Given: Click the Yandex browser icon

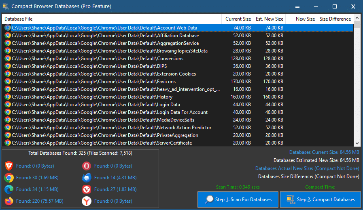Looking at the screenshot, I should click(x=86, y=201).
